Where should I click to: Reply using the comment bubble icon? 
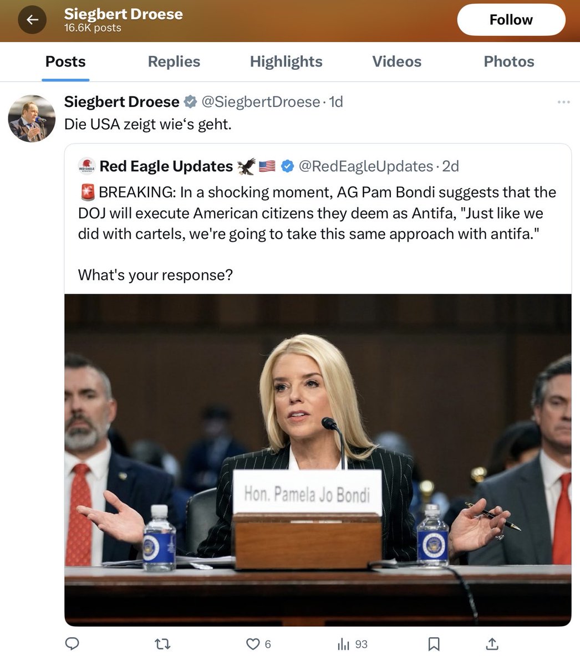click(x=72, y=644)
